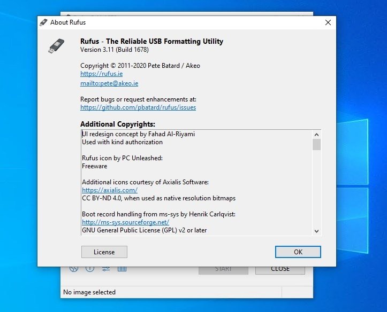Visit the https://axialis.com/ link
Viewport: 387px width, 312px height.
tap(110, 190)
